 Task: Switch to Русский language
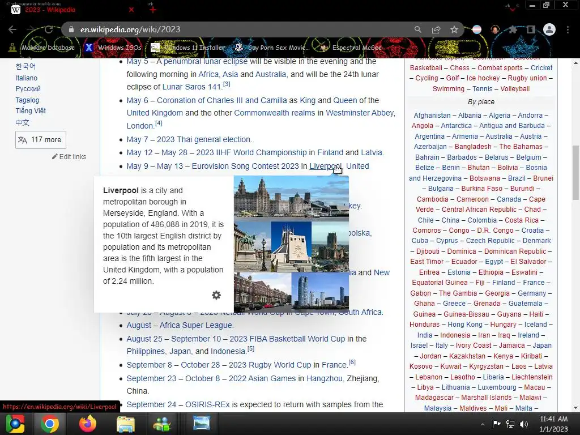click(x=28, y=89)
